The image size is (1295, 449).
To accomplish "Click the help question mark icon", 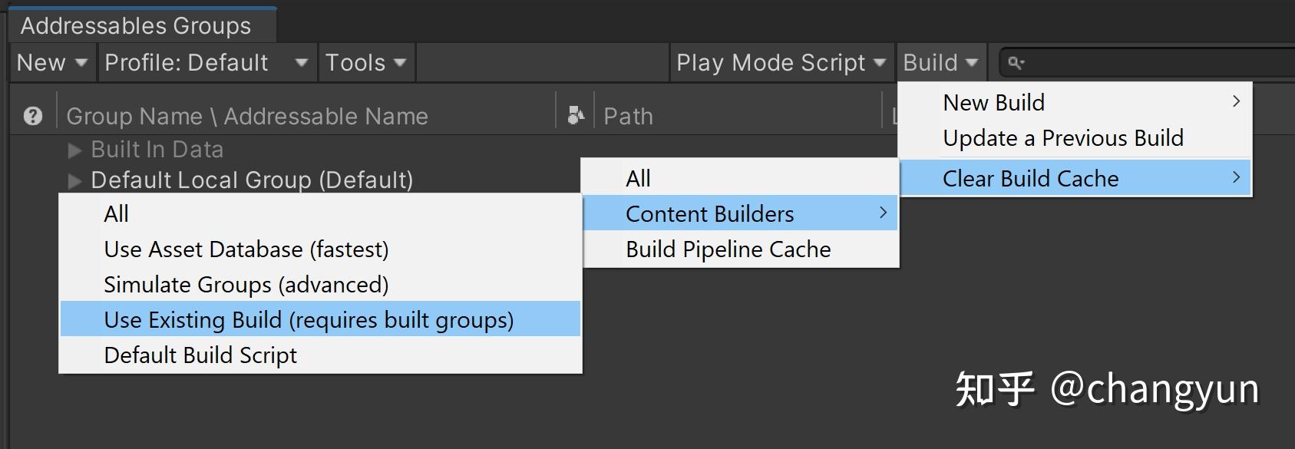I will click(33, 117).
